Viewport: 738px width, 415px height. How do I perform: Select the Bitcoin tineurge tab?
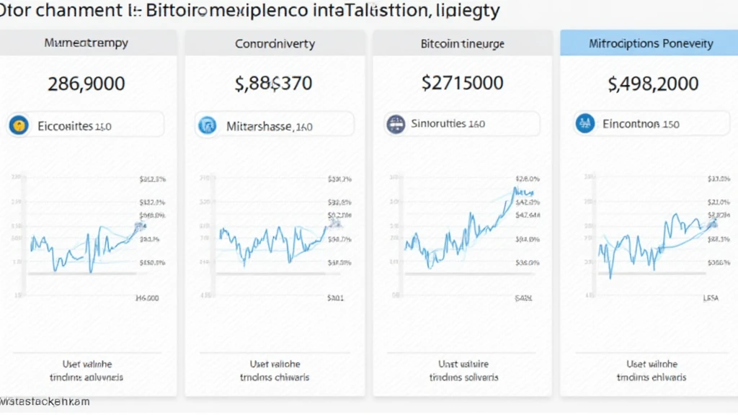coord(462,44)
